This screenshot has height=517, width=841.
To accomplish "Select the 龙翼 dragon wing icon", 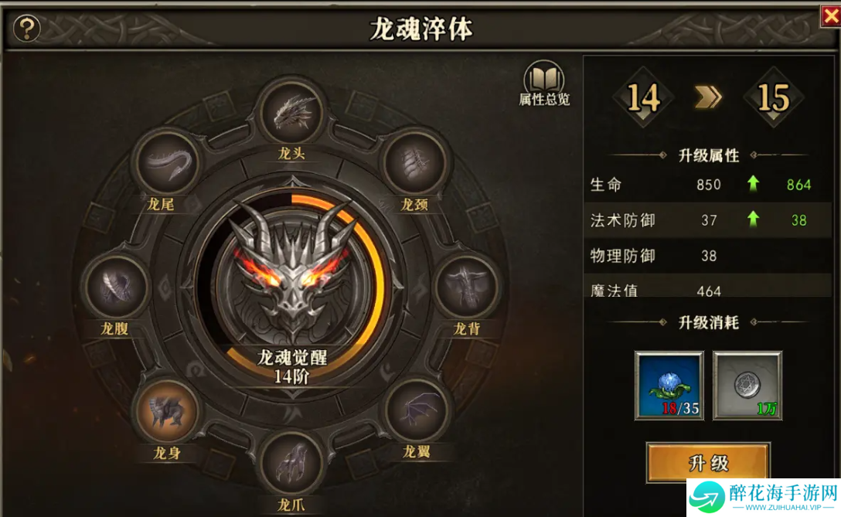I will coord(416,411).
